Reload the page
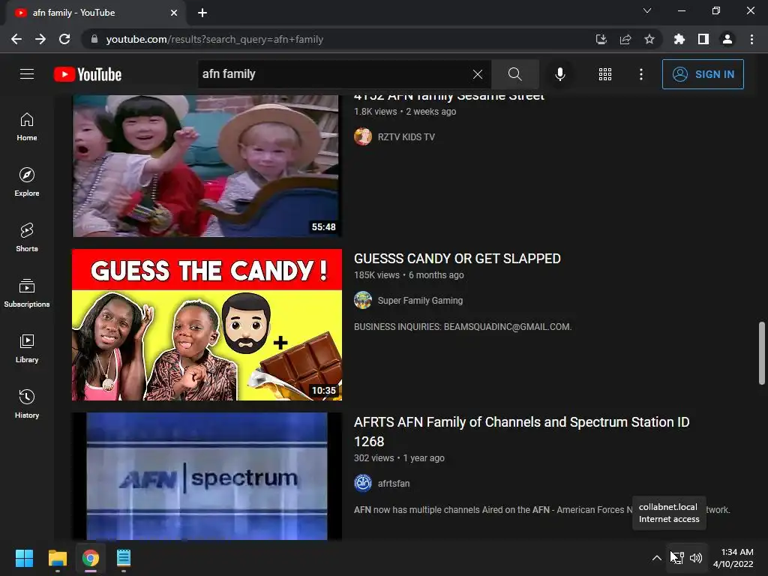The height and width of the screenshot is (576, 768). coord(64,39)
